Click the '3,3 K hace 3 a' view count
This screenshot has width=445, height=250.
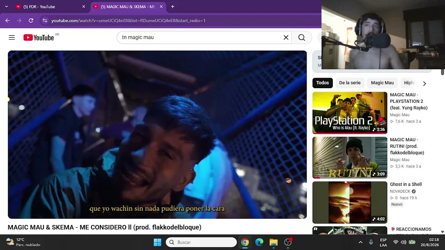[x=405, y=166]
